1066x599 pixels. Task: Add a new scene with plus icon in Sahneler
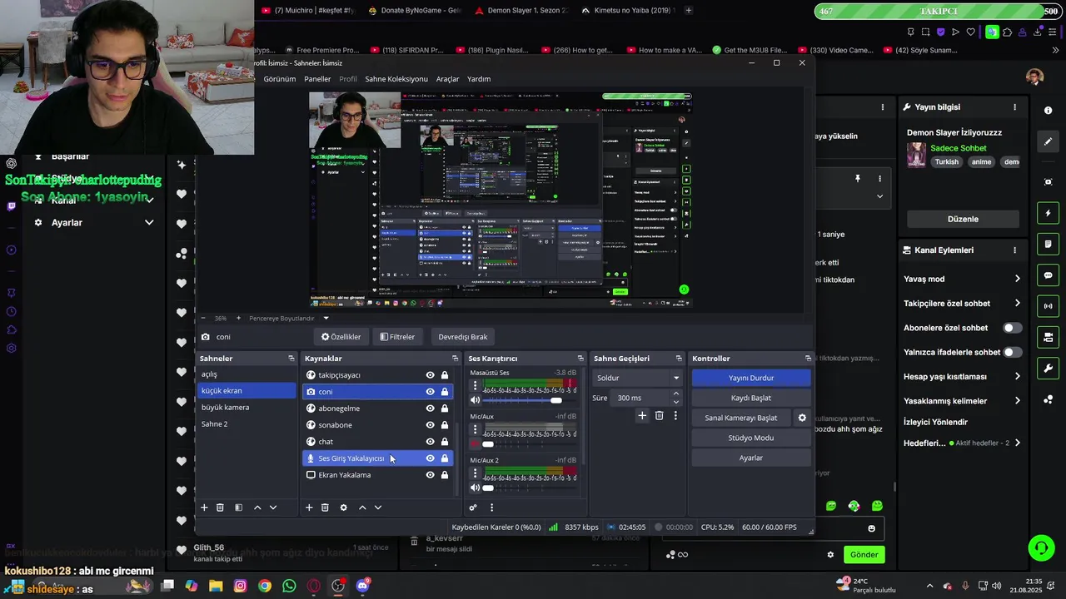[204, 507]
